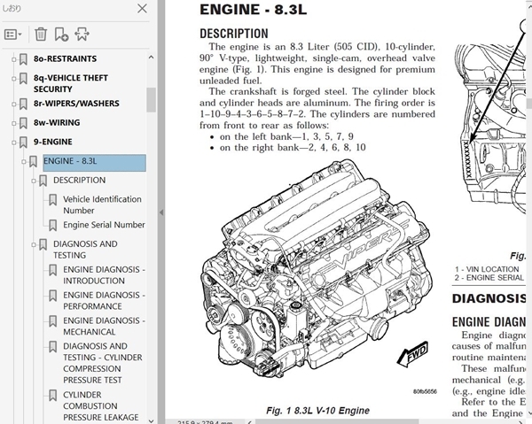Click bookmark icon beside CYLINDER COMPRESSION PRESSURE TEST

tap(52, 347)
